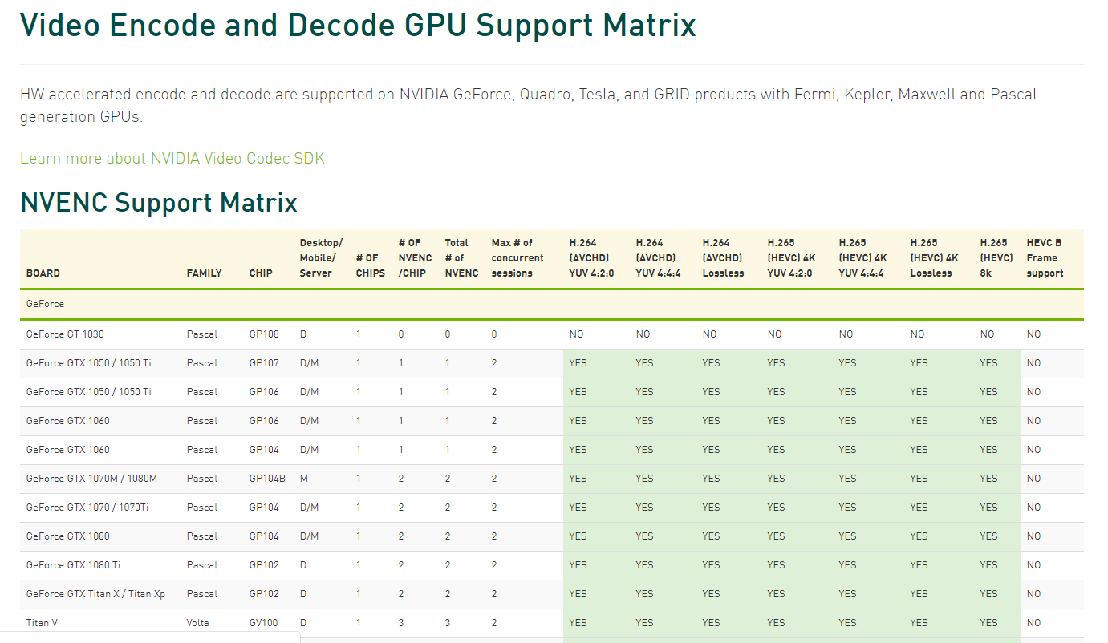
Task: Click the paragraph about HW accelerated encode and decode
Action: pyautogui.click(x=529, y=105)
